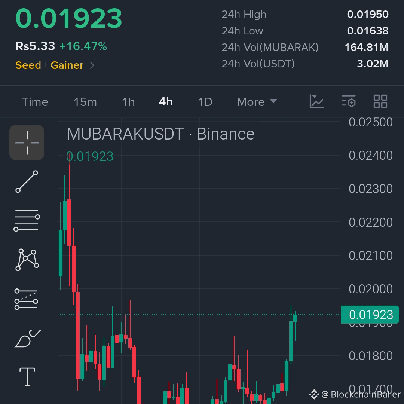Click the 24h Vol(USDT) value 3.02M
Screen dimensions: 404x404
pyautogui.click(x=373, y=64)
